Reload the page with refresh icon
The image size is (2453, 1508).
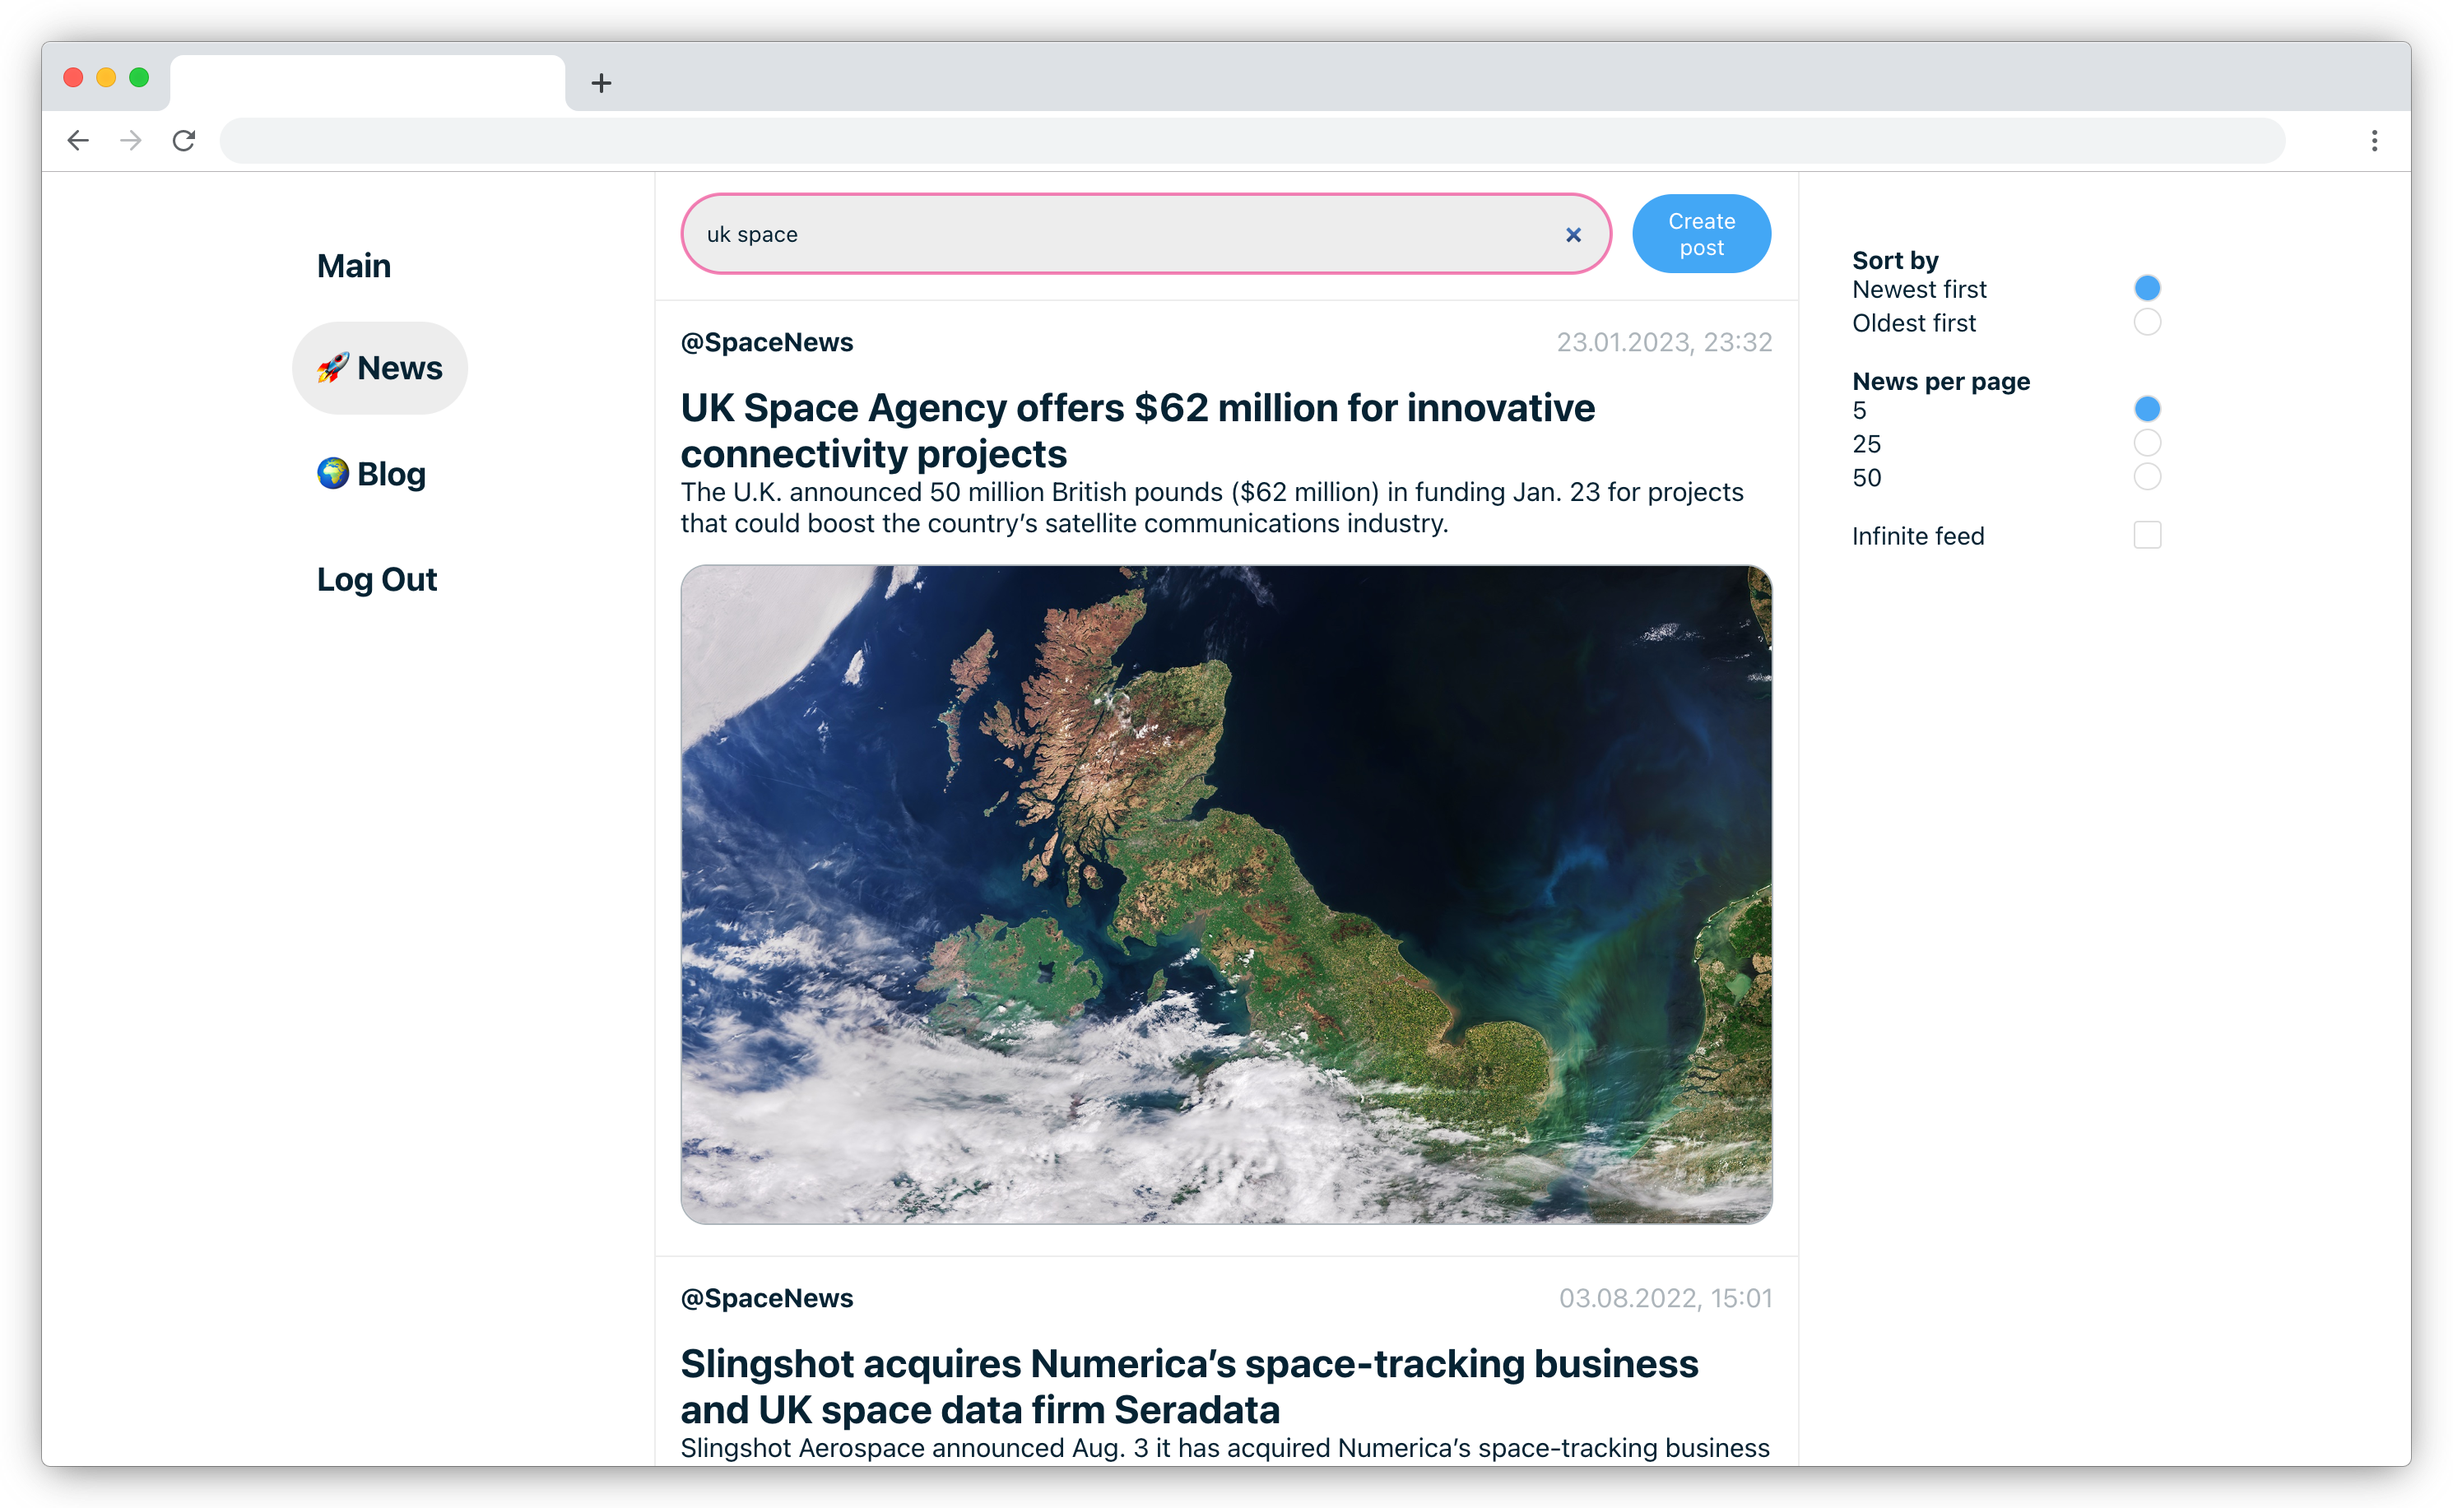tap(184, 141)
